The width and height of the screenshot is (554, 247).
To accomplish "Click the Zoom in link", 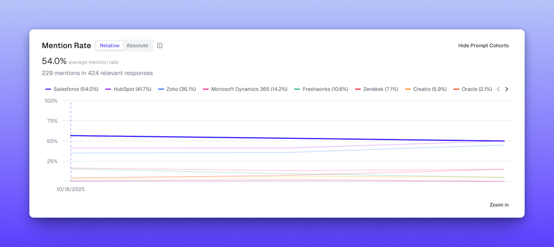I will click(x=499, y=205).
